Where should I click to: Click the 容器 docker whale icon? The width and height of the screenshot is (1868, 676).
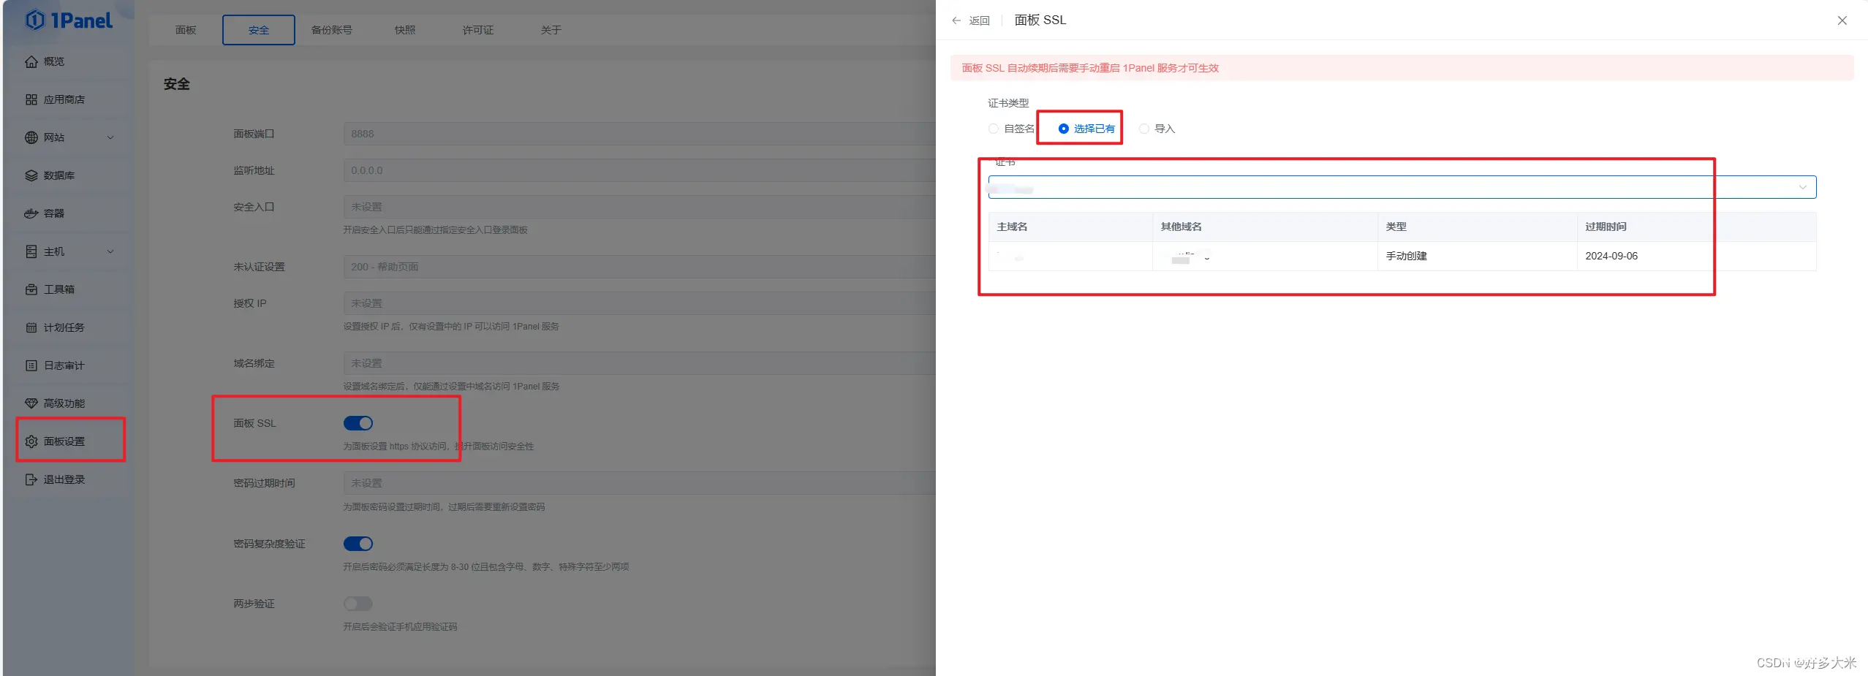(x=31, y=213)
